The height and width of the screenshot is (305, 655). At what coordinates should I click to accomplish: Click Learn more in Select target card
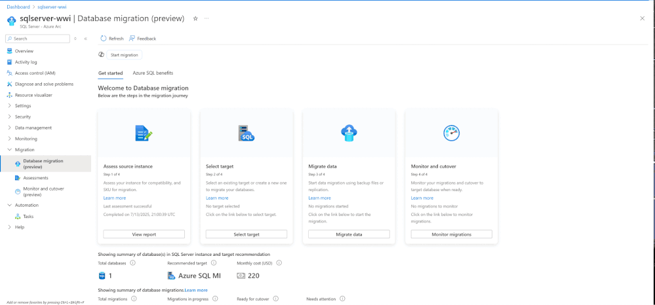217,198
